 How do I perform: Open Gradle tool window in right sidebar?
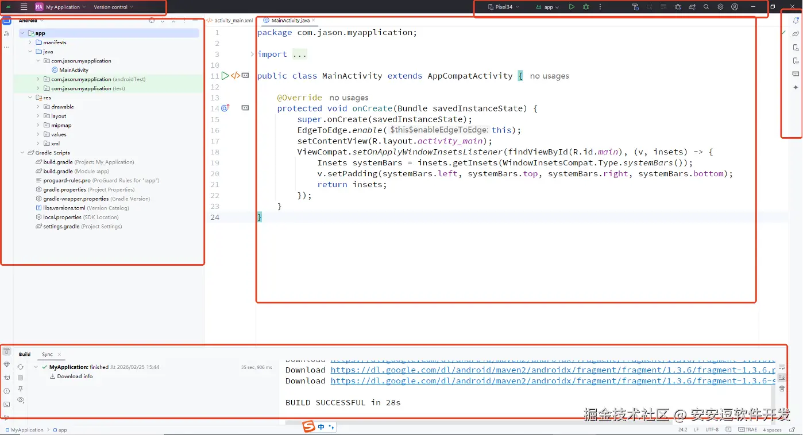point(796,34)
